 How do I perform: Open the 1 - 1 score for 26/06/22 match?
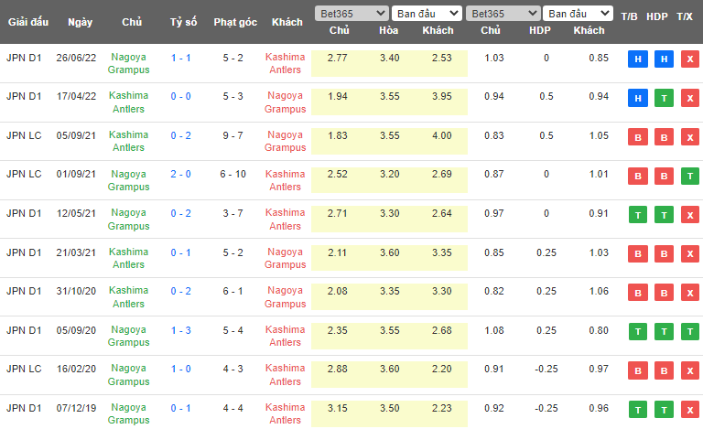[x=181, y=58]
